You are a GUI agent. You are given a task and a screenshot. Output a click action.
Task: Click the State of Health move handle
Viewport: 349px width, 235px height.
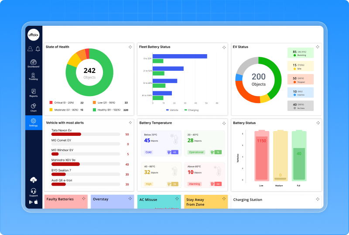[x=130, y=47]
